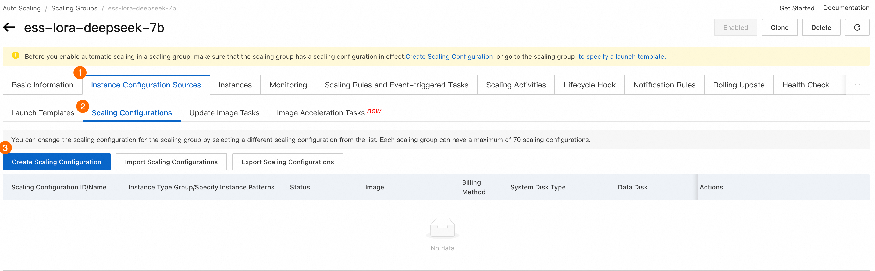Follow the 'to specify a launch template' link
The height and width of the screenshot is (271, 875).
622,57
